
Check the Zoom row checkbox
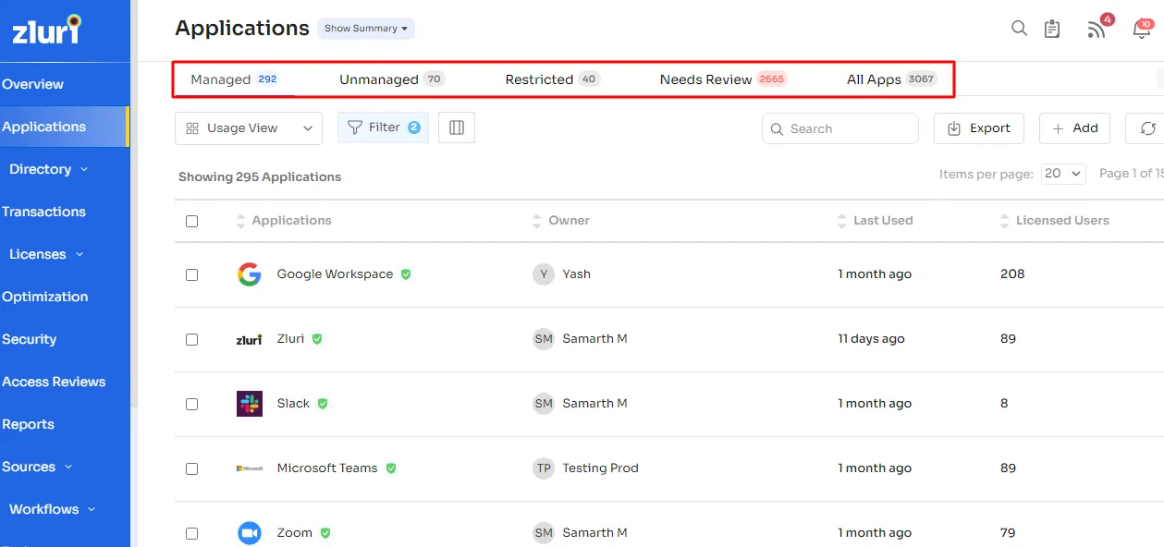click(191, 534)
